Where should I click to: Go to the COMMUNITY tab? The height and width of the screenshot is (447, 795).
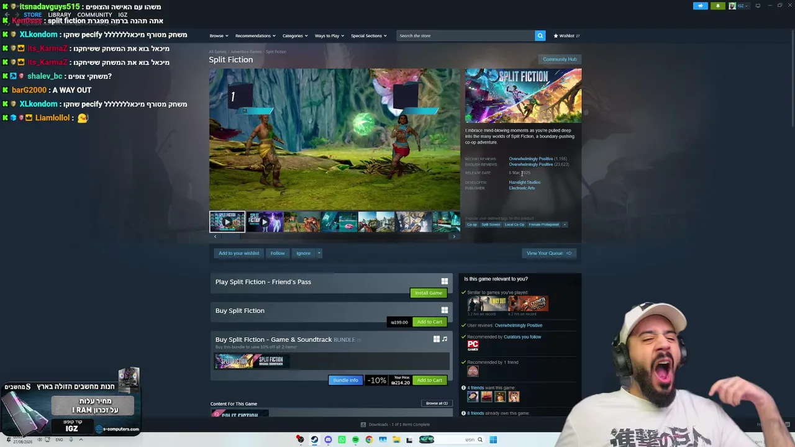pos(94,15)
